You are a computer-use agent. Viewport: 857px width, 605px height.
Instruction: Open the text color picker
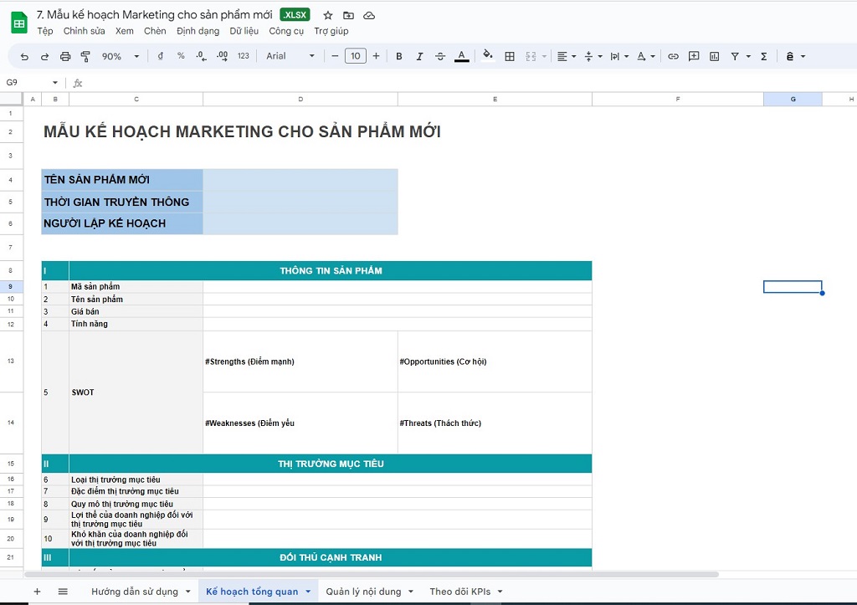(x=462, y=56)
